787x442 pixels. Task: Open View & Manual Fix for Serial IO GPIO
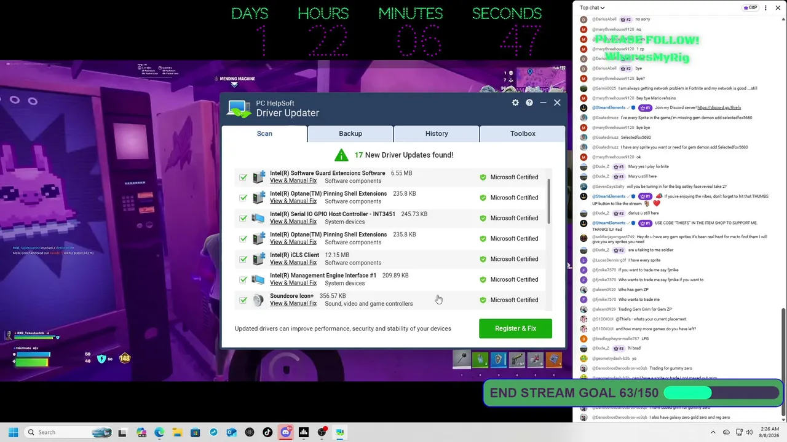coord(293,222)
